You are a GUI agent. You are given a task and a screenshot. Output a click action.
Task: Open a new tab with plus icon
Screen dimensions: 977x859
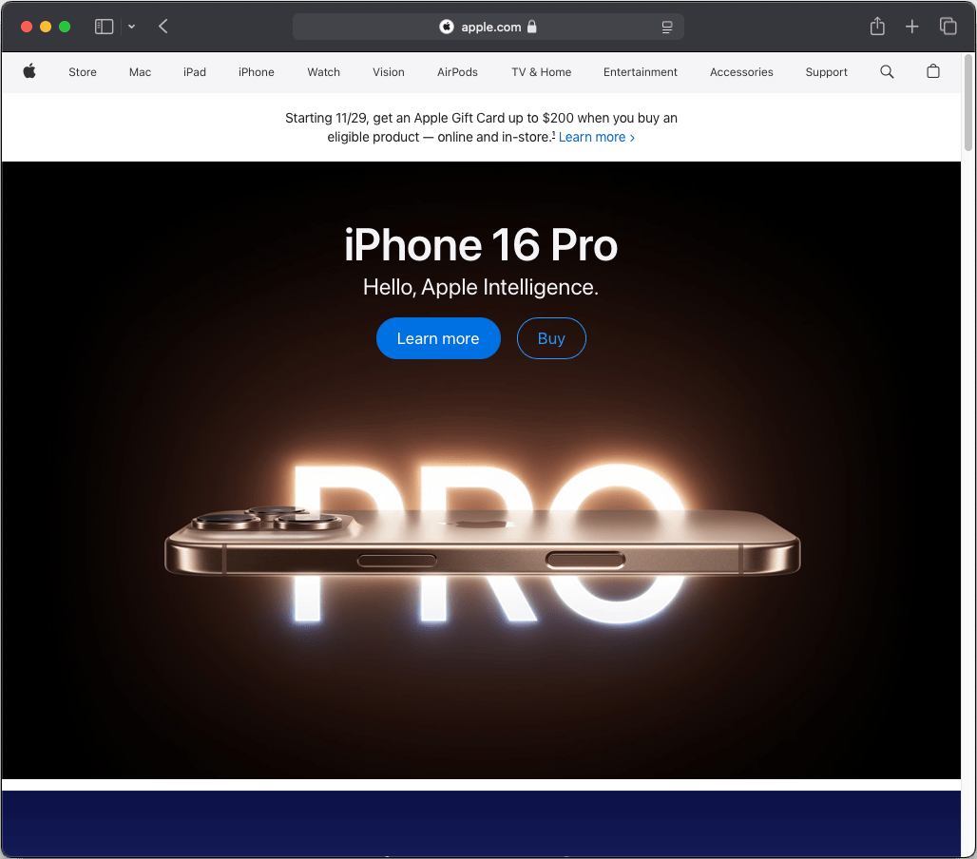912,27
